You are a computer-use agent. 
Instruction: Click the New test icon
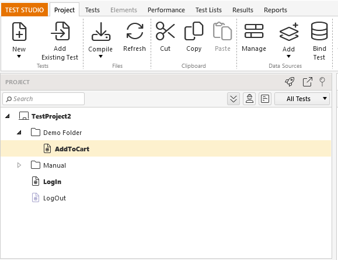point(19,32)
